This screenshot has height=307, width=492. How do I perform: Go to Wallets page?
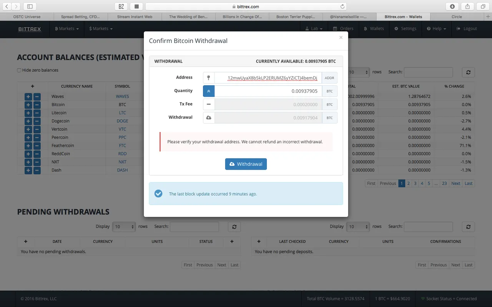coord(374,29)
